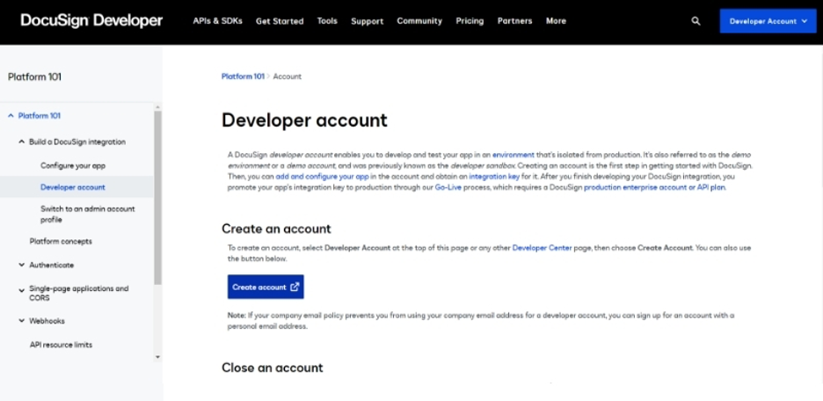Open the search magnifier icon
The width and height of the screenshot is (823, 401).
click(x=696, y=21)
